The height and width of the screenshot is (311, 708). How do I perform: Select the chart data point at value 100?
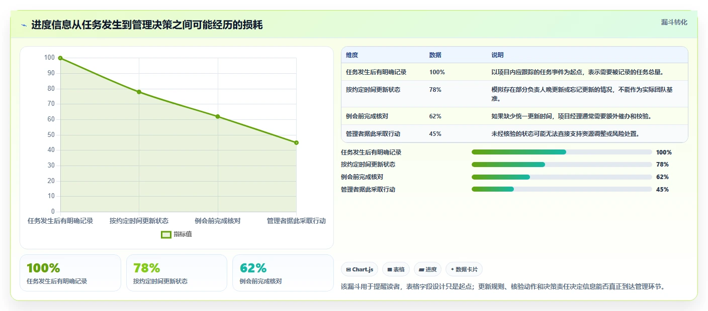point(60,58)
